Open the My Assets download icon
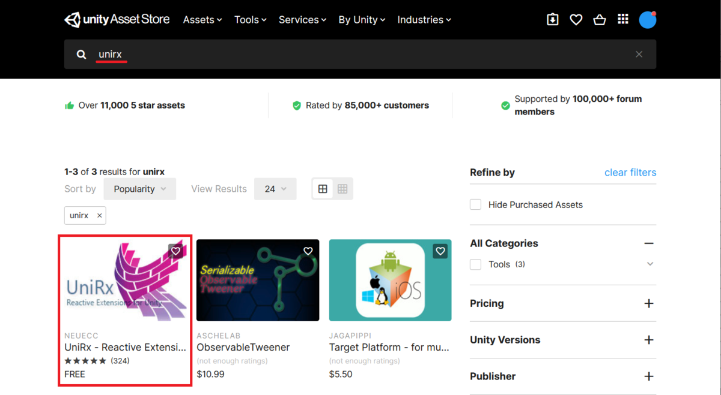 [x=553, y=20]
